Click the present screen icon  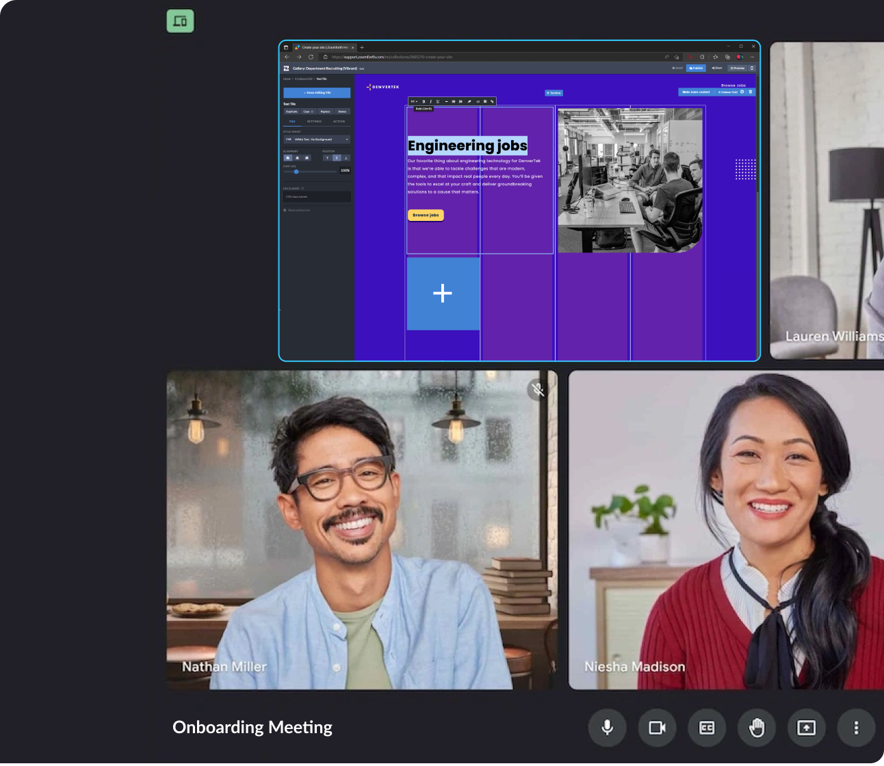807,728
